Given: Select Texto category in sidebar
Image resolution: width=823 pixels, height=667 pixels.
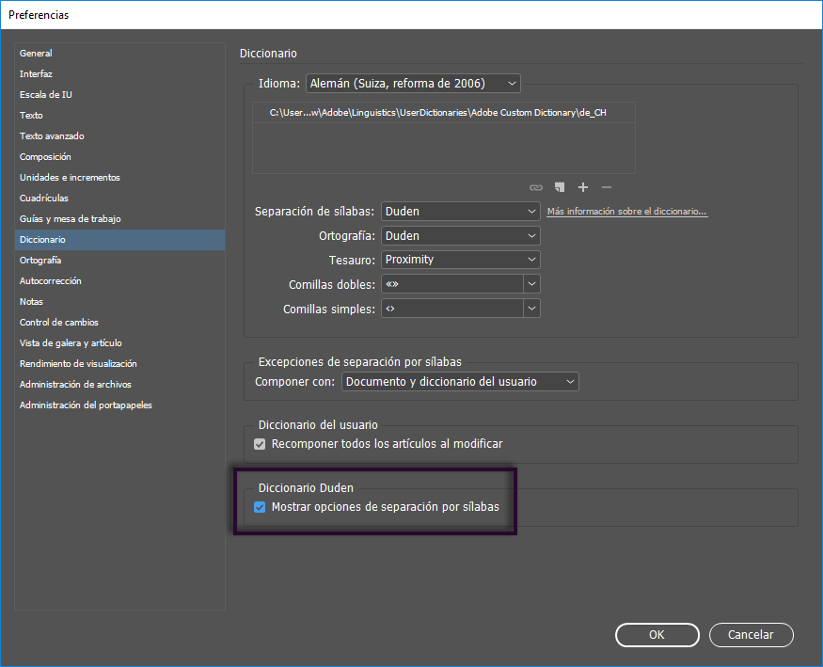Looking at the screenshot, I should [119, 116].
